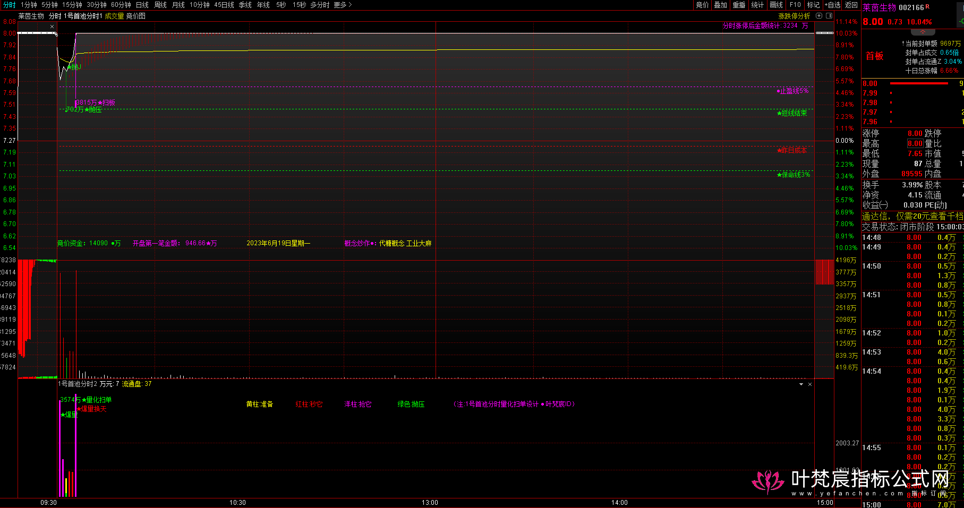Click the 十日总涨幅 6.66% row
The image size is (964, 508).
(x=932, y=71)
